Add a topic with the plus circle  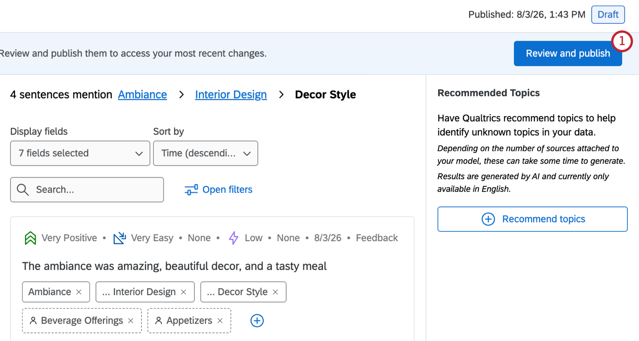257,321
